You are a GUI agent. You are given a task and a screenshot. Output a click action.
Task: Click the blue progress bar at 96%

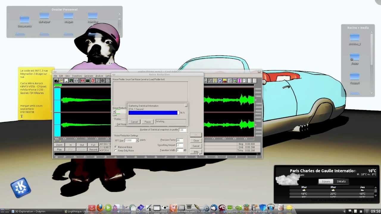pyautogui.click(x=154, y=113)
